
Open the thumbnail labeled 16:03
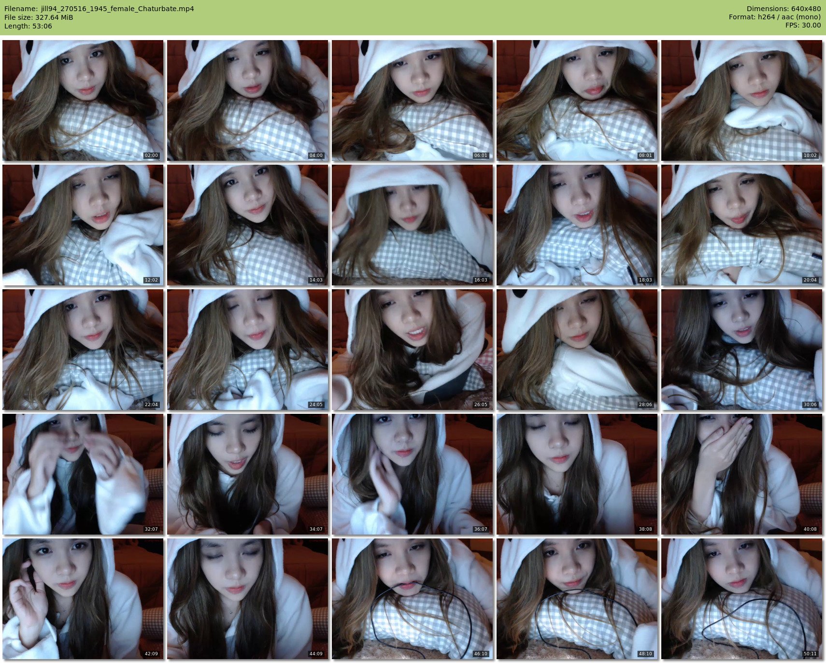point(412,225)
